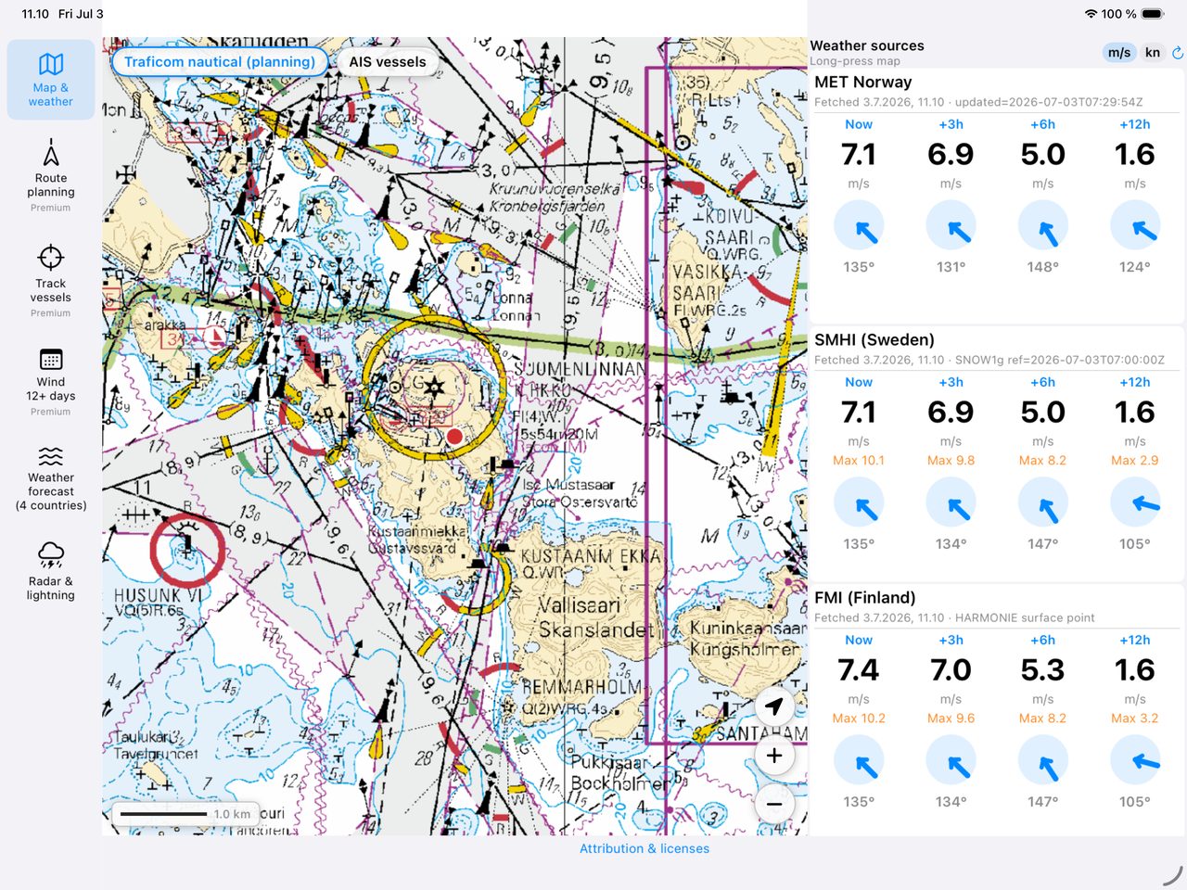Click MET Norway 148° direction value

click(1043, 267)
